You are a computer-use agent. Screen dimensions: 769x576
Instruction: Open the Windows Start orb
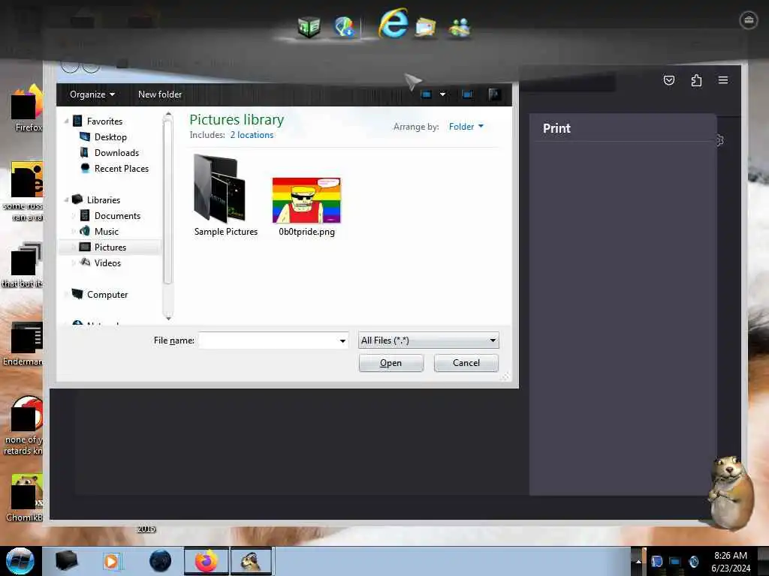(20, 561)
